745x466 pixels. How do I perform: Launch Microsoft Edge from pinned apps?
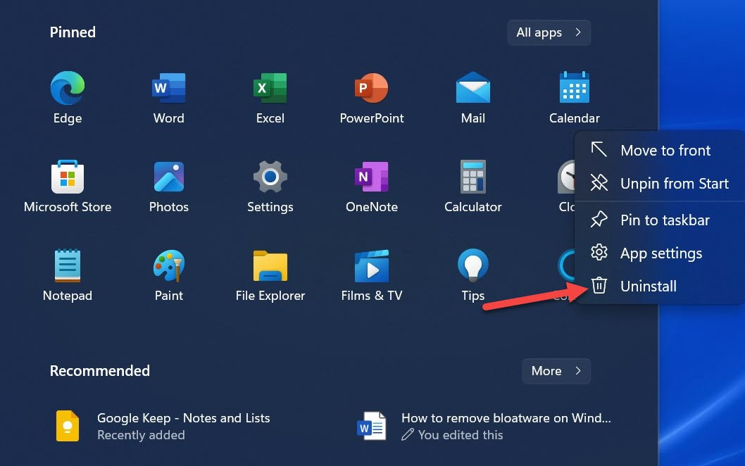[67, 95]
